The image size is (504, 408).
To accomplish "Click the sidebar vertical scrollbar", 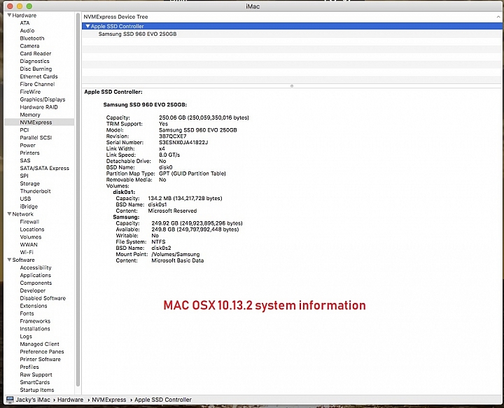I will 78,199.
